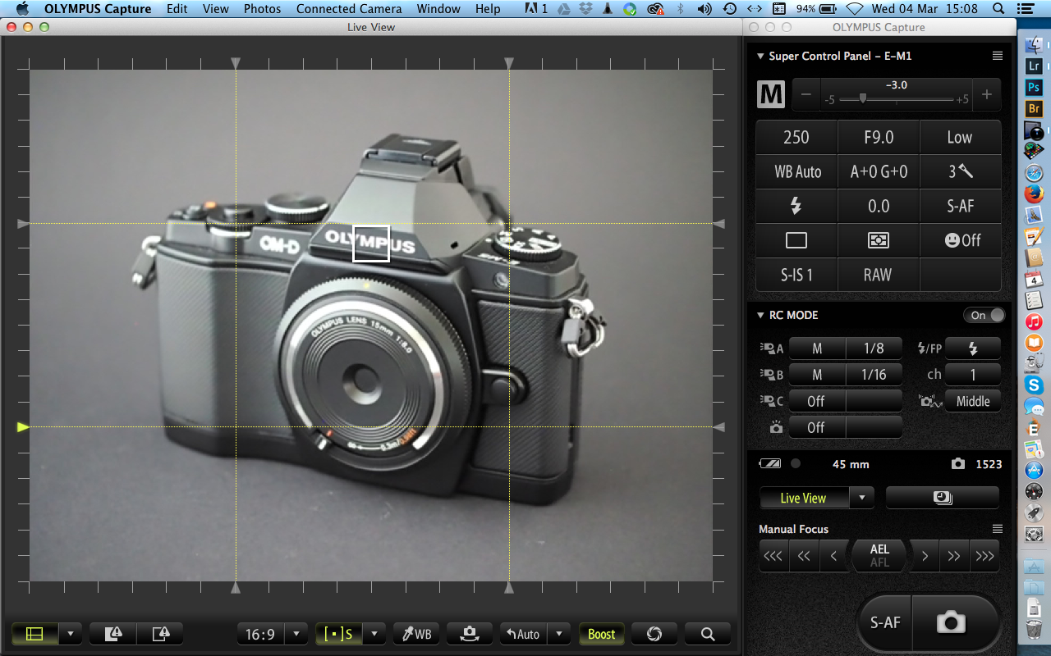Viewport: 1051px width, 656px height.
Task: Toggle Live View Boost
Action: [x=601, y=634]
